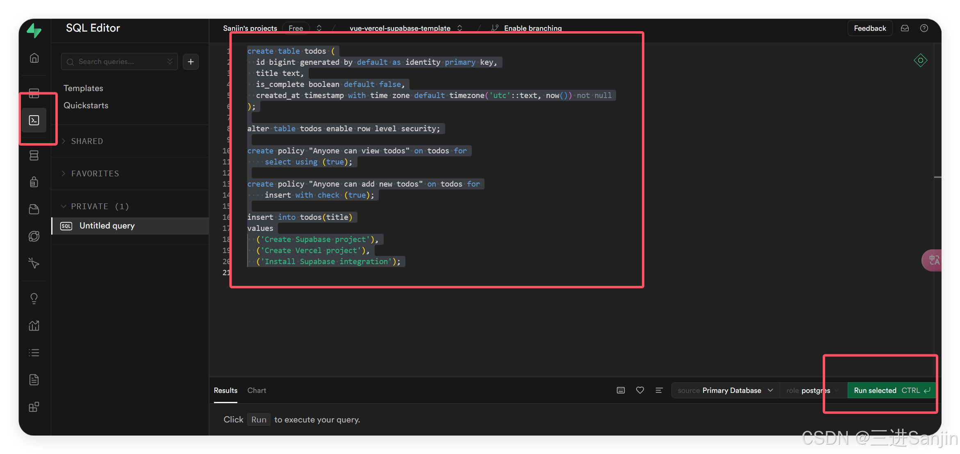The height and width of the screenshot is (454, 960).
Task: Open the Edge Functions sidebar icon
Action: click(x=34, y=236)
